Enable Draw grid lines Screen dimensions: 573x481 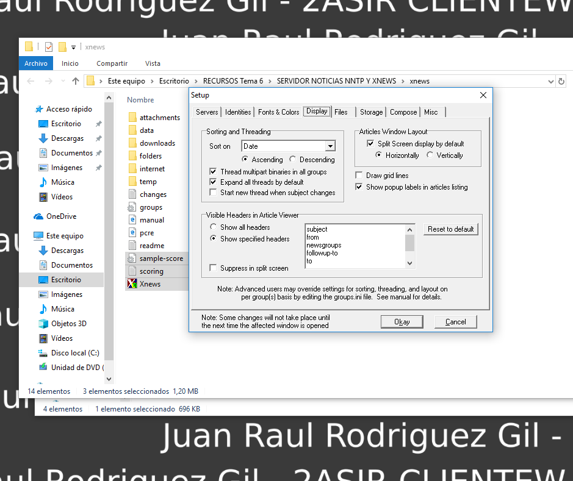click(359, 175)
